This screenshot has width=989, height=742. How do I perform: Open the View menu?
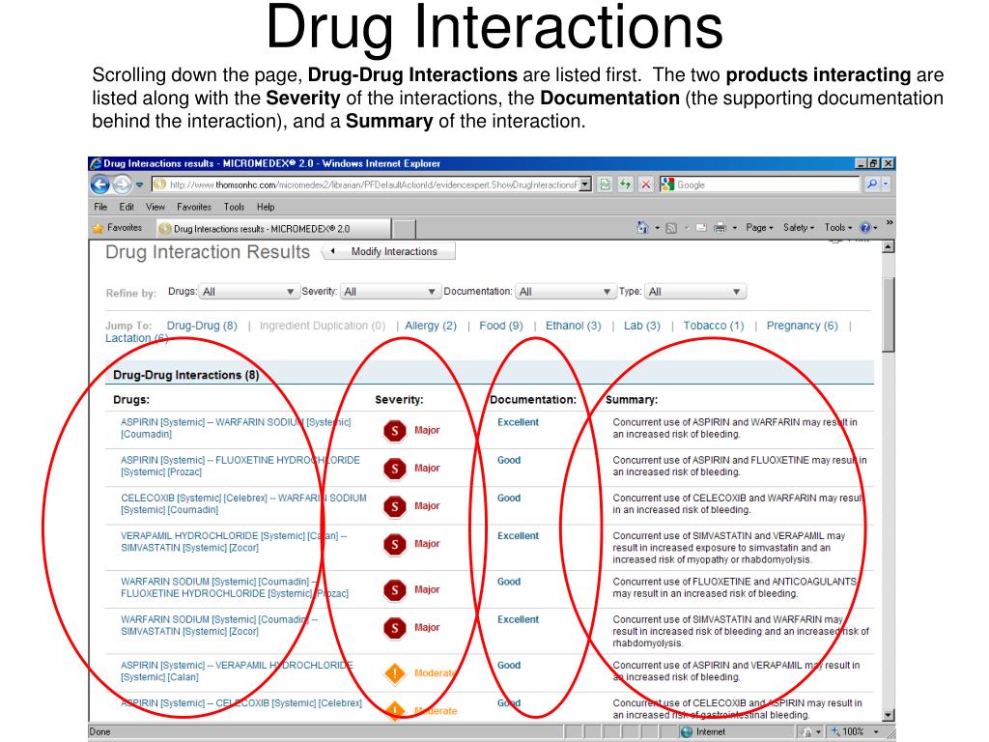[x=155, y=207]
